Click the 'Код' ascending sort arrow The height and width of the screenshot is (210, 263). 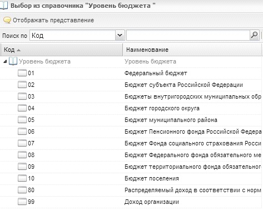click(x=18, y=50)
